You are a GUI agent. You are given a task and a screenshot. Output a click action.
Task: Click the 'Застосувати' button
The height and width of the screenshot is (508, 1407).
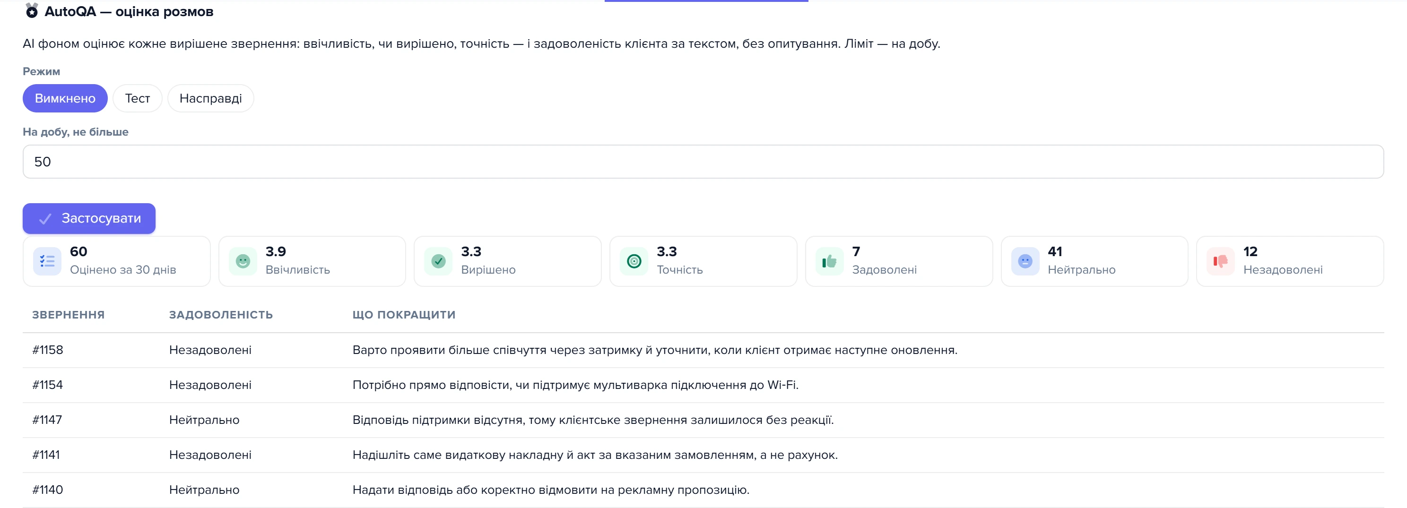click(89, 218)
